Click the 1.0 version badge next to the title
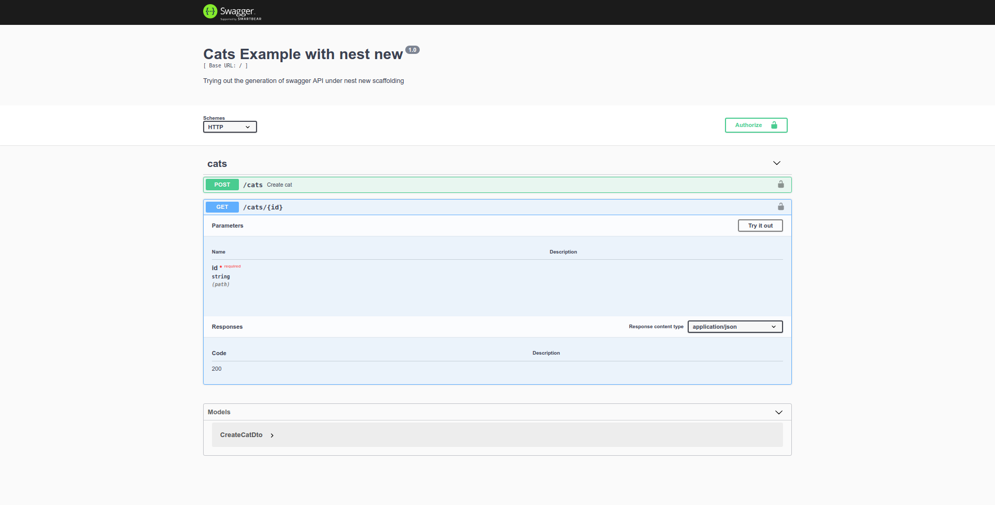 (x=413, y=50)
